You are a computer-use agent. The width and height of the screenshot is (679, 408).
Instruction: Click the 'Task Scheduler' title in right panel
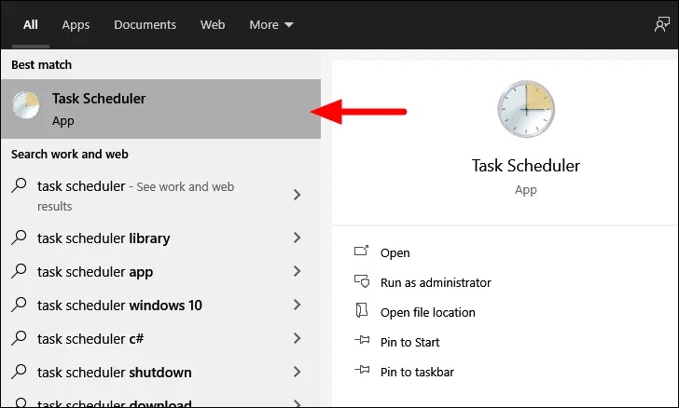pos(526,166)
